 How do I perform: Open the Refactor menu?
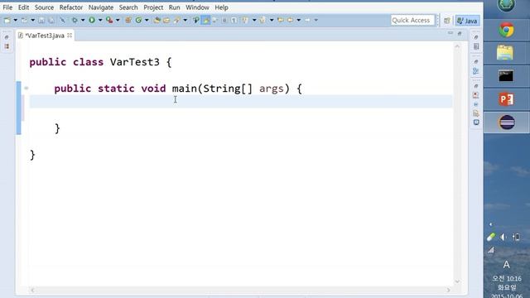click(71, 7)
